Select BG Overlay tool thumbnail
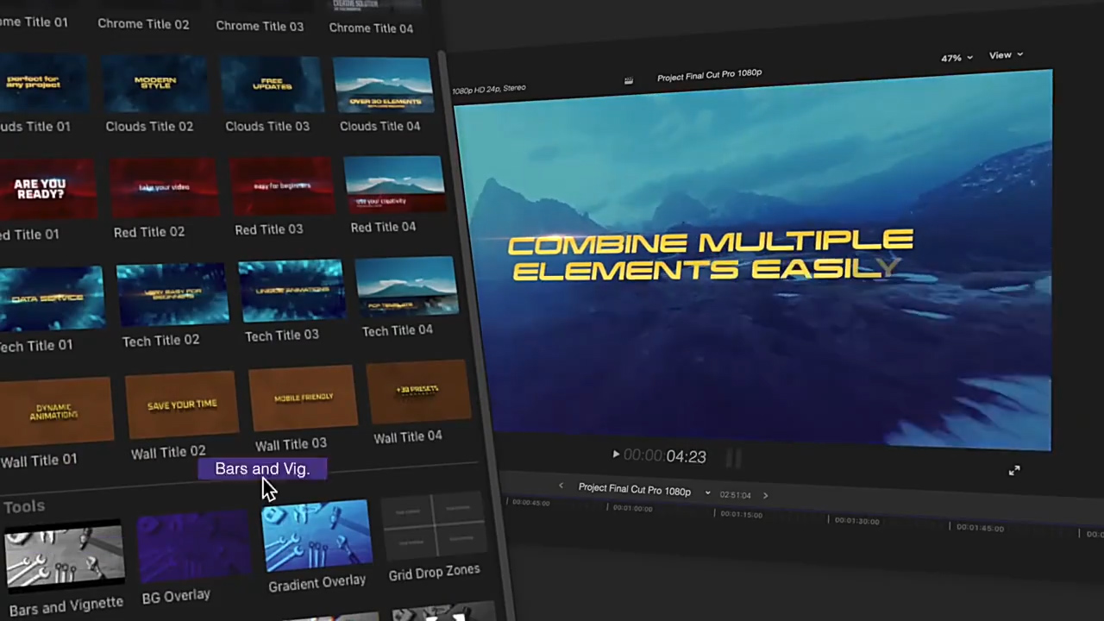 pos(192,548)
